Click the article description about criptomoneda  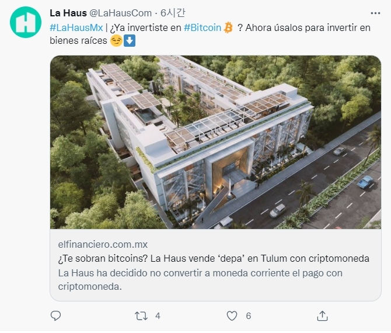200,280
